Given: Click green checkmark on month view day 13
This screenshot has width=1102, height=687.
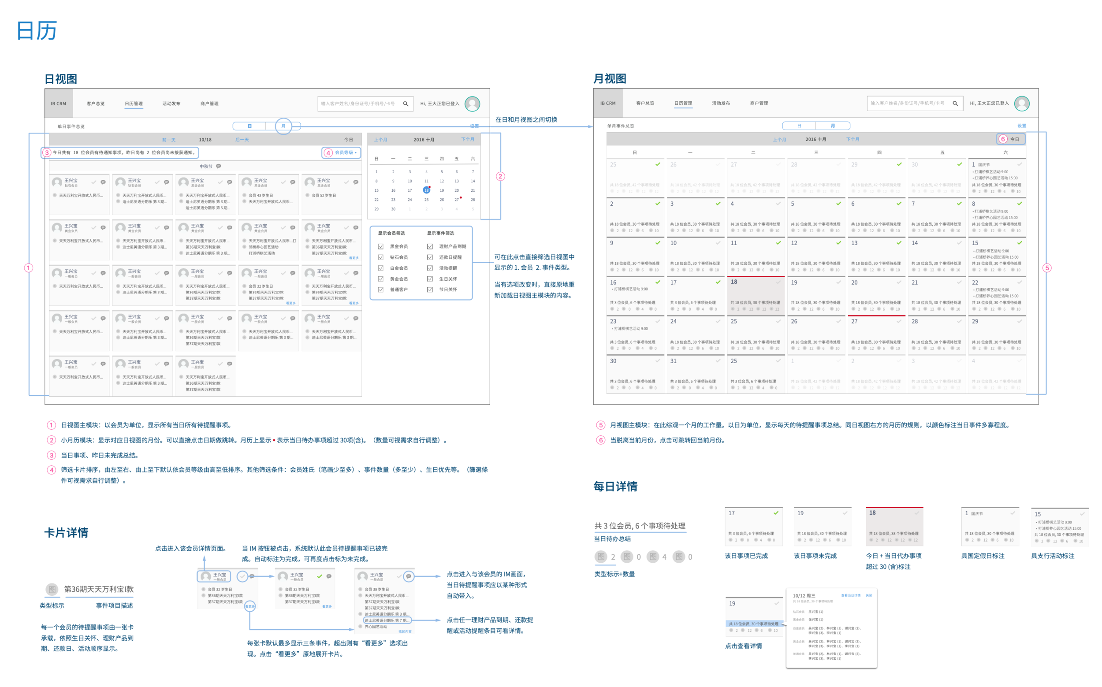Looking at the screenshot, I should pyautogui.click(x=899, y=243).
